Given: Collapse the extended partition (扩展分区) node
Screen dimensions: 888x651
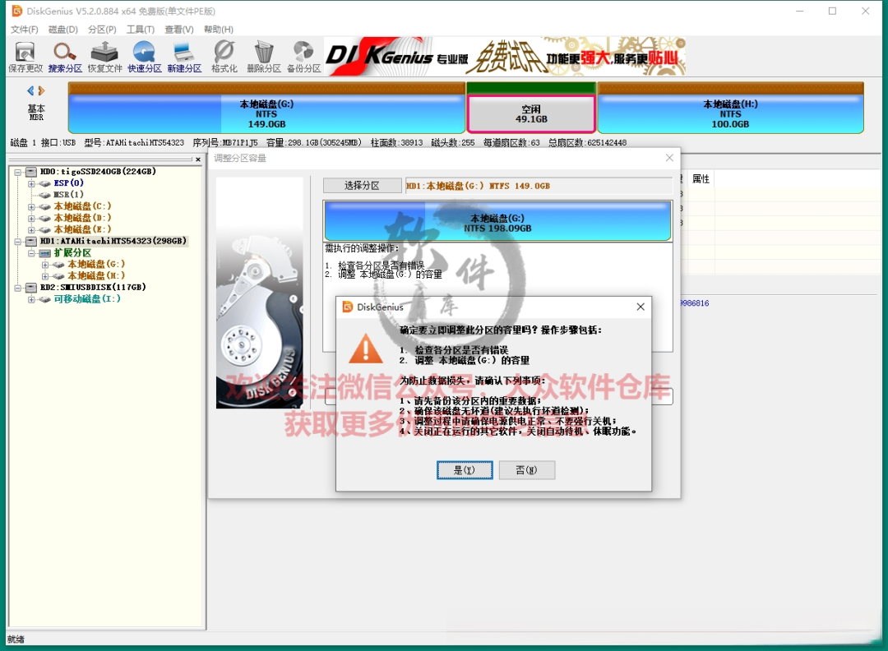Looking at the screenshot, I should pyautogui.click(x=32, y=253).
